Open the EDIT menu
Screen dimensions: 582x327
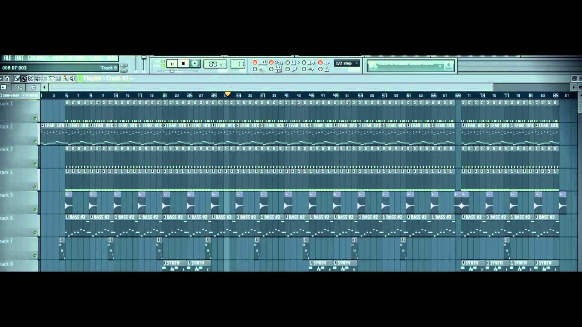(19, 58)
